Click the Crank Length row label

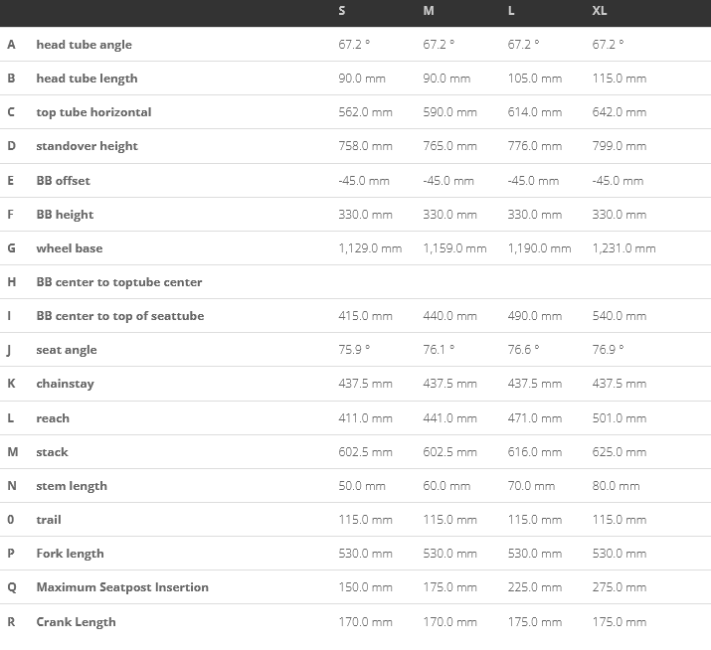76,622
